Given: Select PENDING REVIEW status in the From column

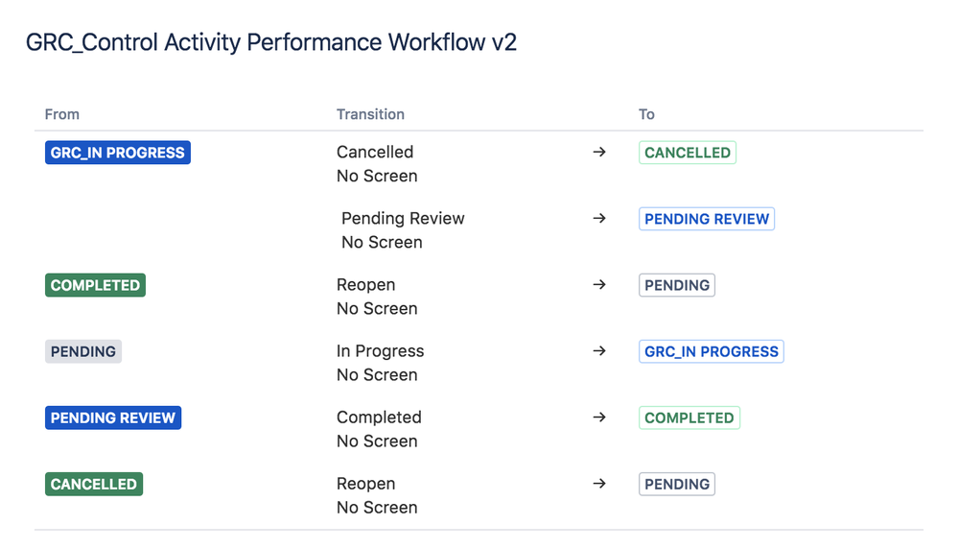Looking at the screenshot, I should tap(113, 418).
